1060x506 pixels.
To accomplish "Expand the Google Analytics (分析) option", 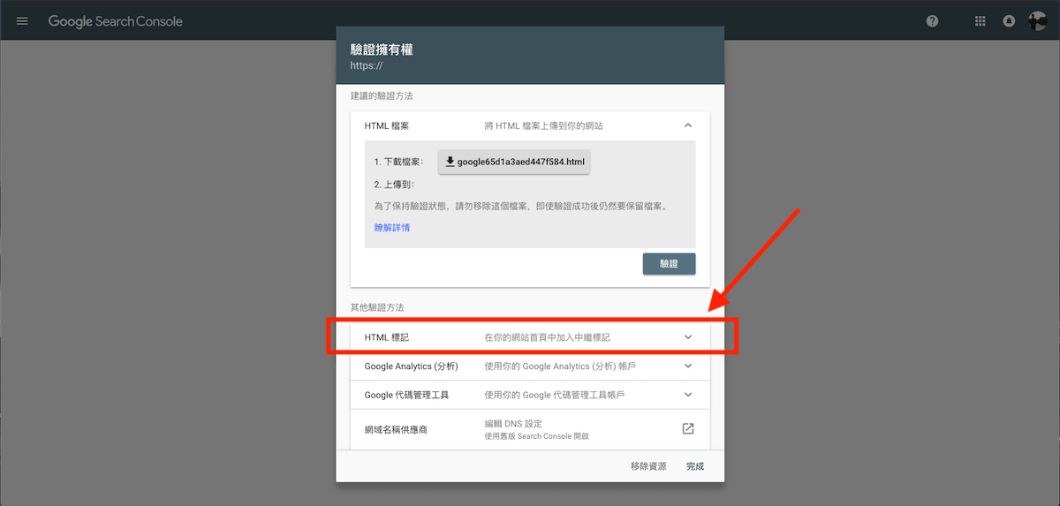I will point(688,366).
